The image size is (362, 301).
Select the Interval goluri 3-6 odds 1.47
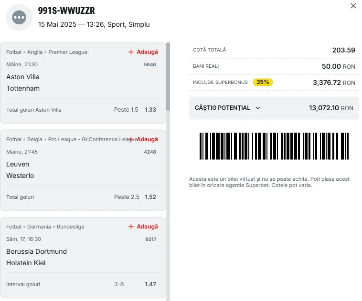150,284
